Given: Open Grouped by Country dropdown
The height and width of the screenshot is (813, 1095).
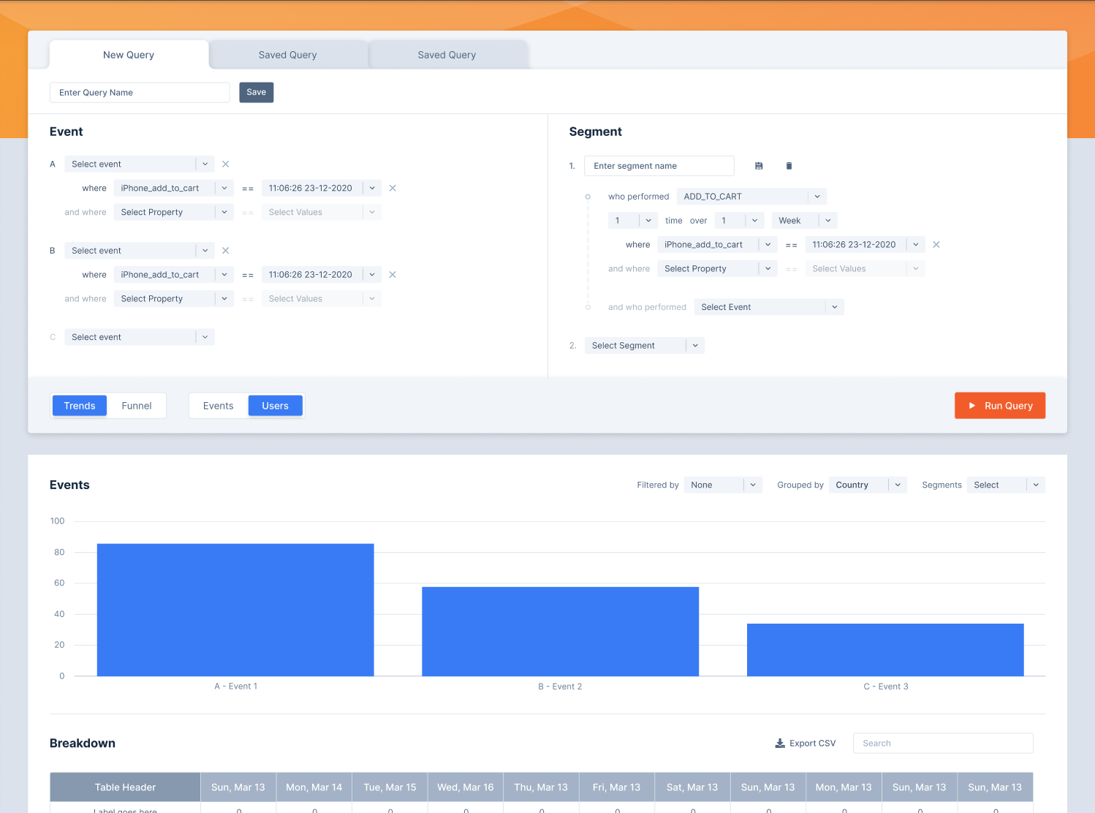Looking at the screenshot, I should (868, 485).
